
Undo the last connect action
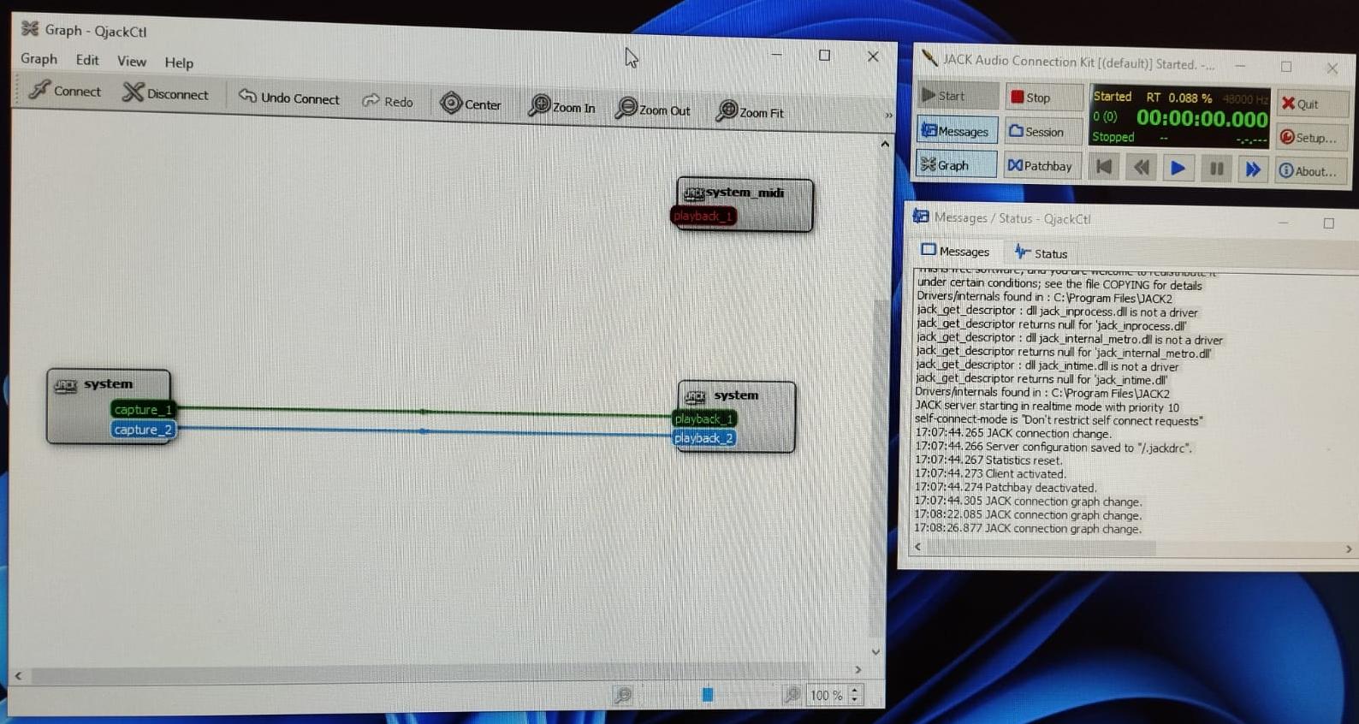[288, 98]
